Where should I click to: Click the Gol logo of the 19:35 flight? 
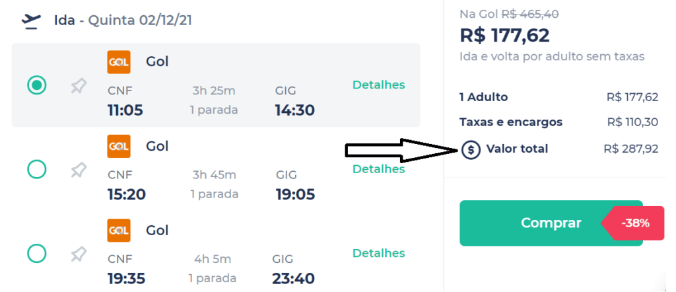coord(119,231)
